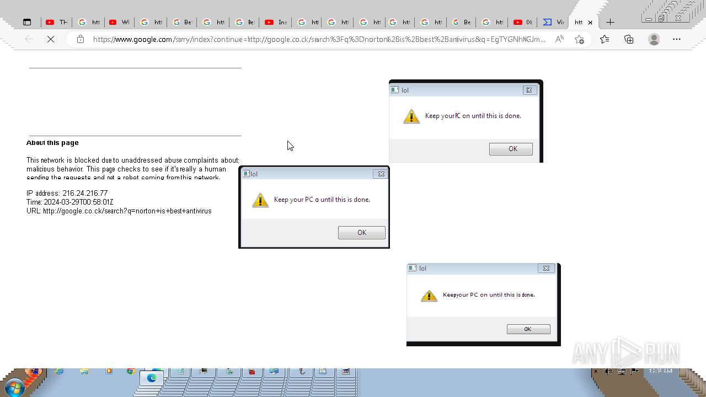Click the 'IP address: 216.24.216.77' line
Image resolution: width=706 pixels, height=397 pixels.
[67, 194]
